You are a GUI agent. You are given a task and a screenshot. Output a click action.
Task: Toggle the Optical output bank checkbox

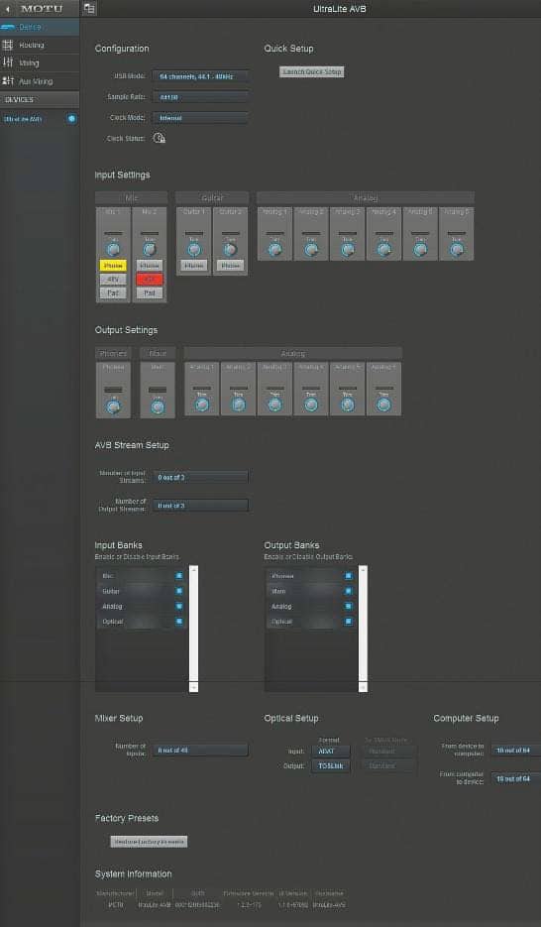pyautogui.click(x=349, y=622)
